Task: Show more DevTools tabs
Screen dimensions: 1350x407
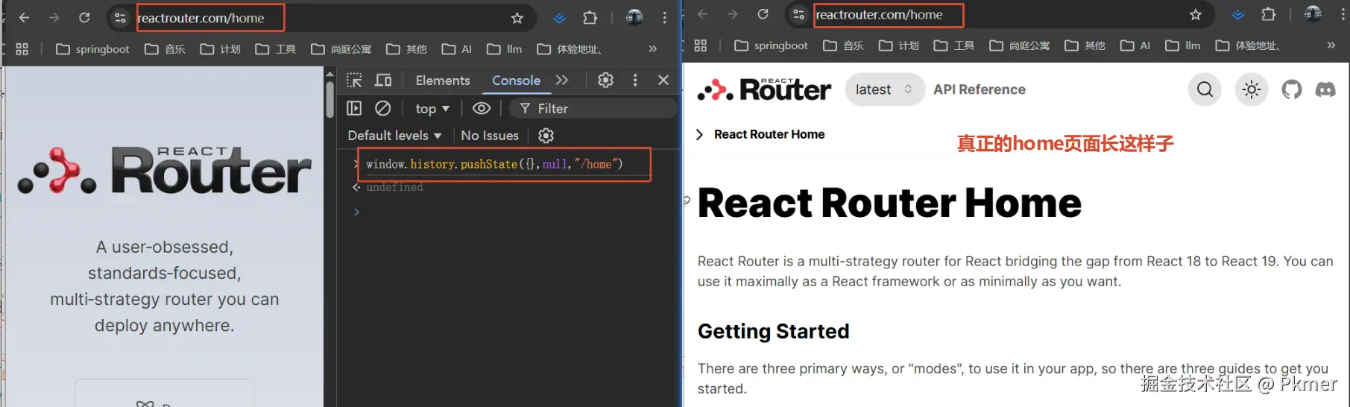Action: coord(562,80)
